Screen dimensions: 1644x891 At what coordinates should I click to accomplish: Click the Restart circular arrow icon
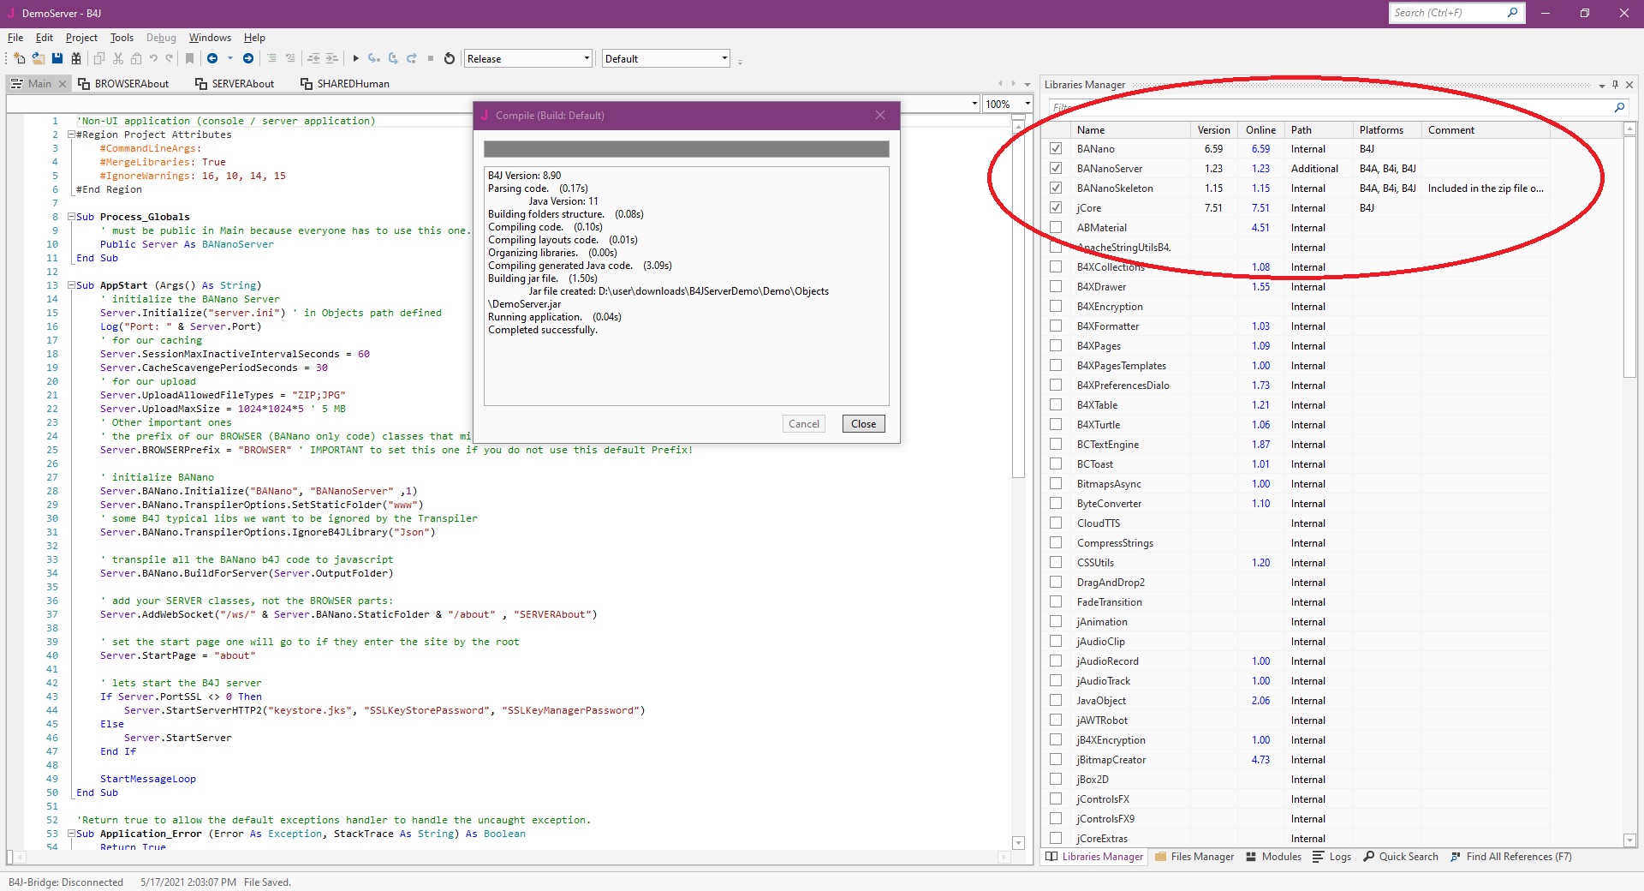click(450, 58)
